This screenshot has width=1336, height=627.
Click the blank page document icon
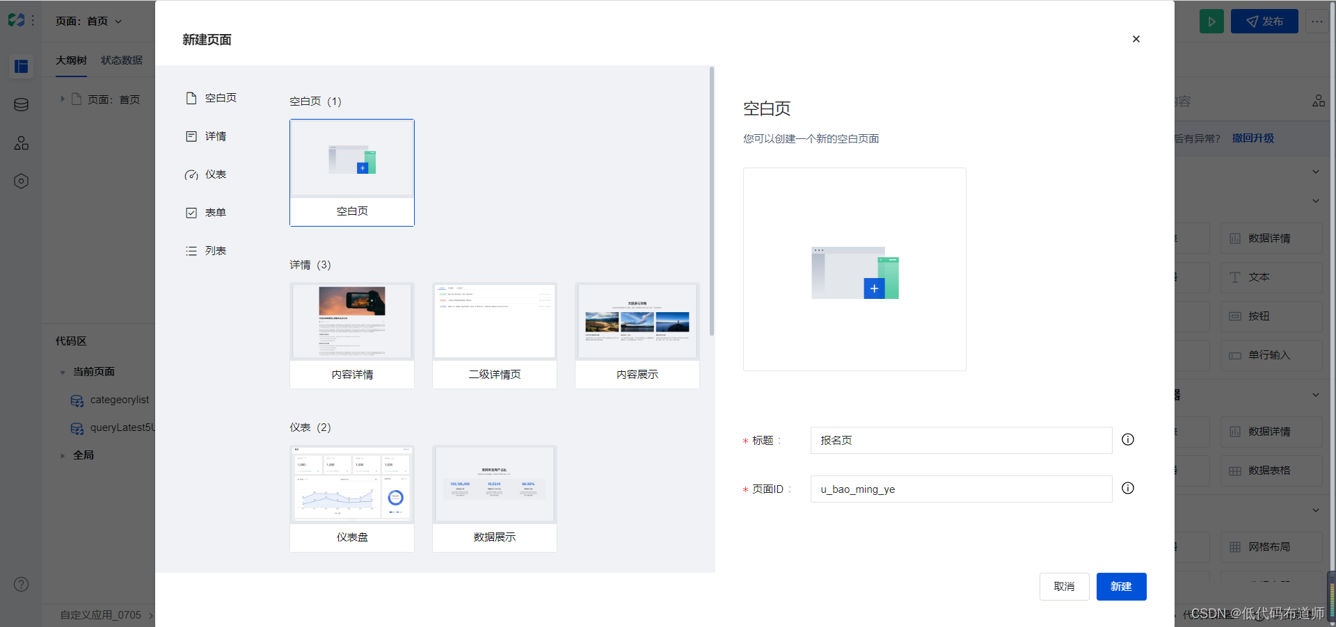(191, 98)
